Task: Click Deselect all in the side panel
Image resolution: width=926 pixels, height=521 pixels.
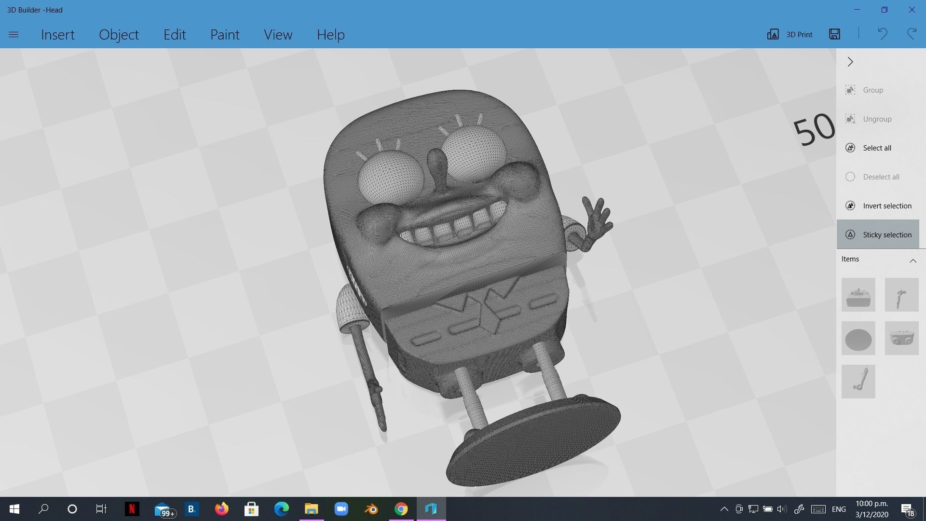Action: 878,177
